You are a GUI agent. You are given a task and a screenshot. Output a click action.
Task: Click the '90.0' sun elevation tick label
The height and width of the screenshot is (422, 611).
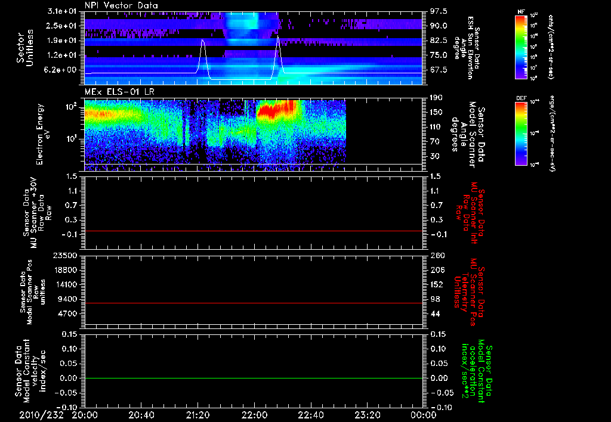tap(439, 26)
